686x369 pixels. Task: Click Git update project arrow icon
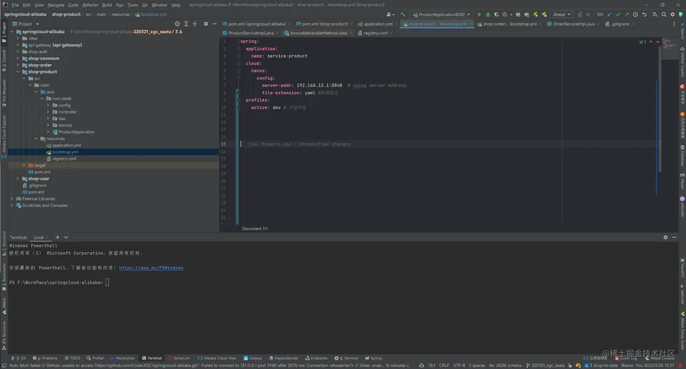(x=609, y=14)
